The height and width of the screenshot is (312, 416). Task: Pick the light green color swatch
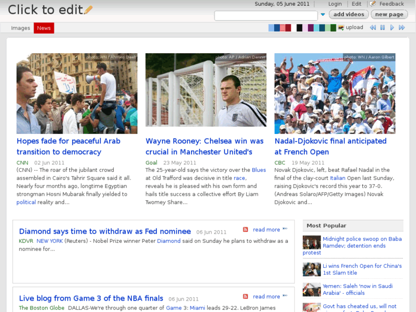click(x=328, y=27)
